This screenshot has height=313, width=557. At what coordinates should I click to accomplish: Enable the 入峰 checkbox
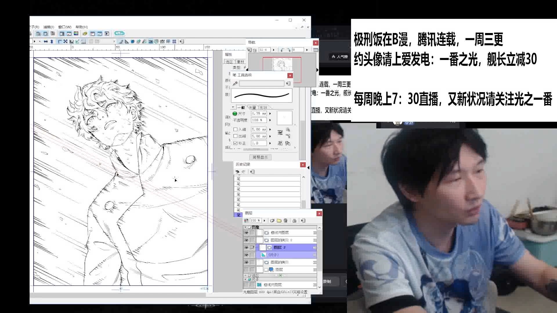click(x=235, y=130)
